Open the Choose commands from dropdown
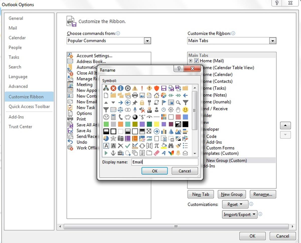Image resolution: width=301 pixels, height=243 pixels. [147, 41]
